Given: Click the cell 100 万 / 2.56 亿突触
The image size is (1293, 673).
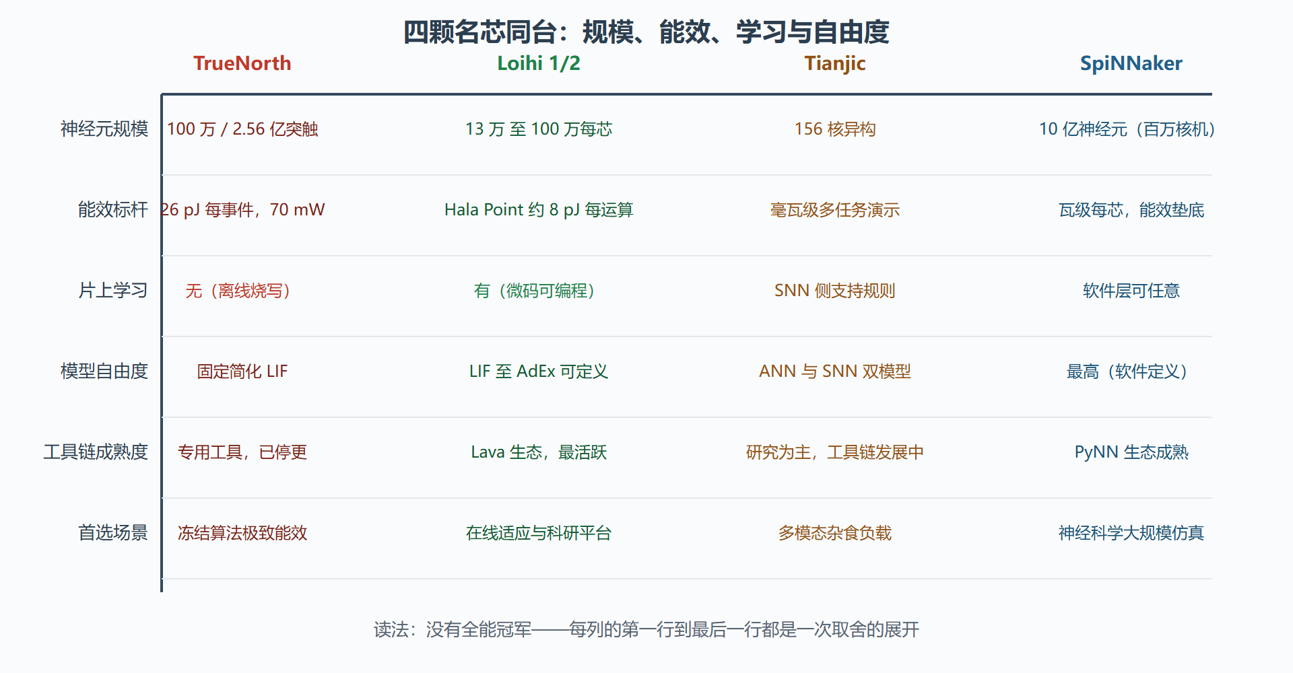Looking at the screenshot, I should (242, 129).
